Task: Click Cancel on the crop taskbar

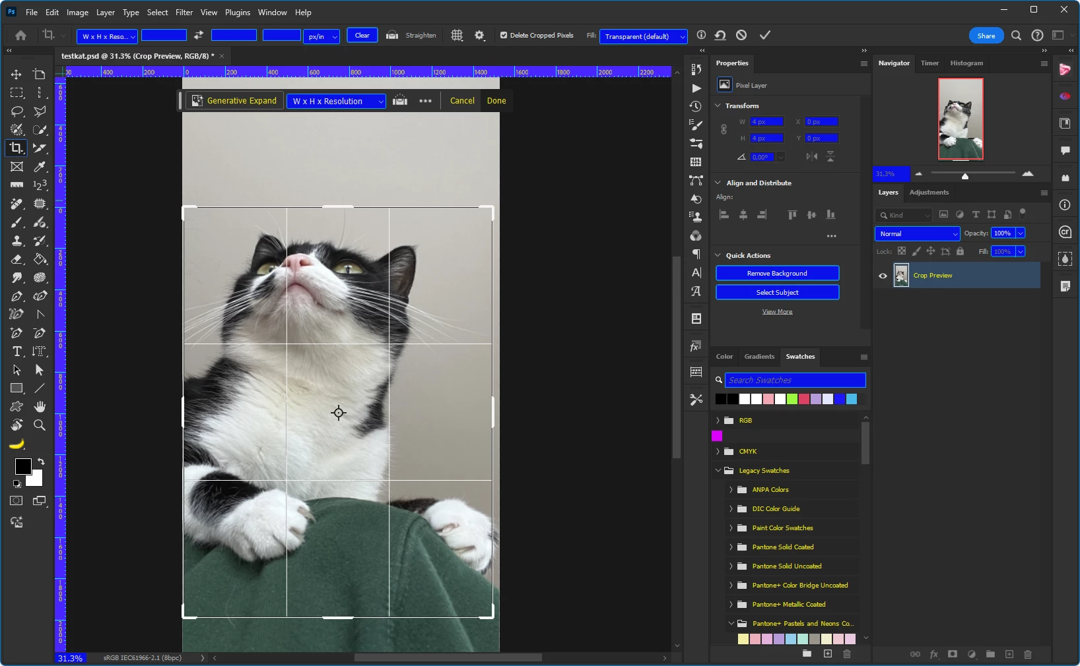Action: pyautogui.click(x=462, y=101)
